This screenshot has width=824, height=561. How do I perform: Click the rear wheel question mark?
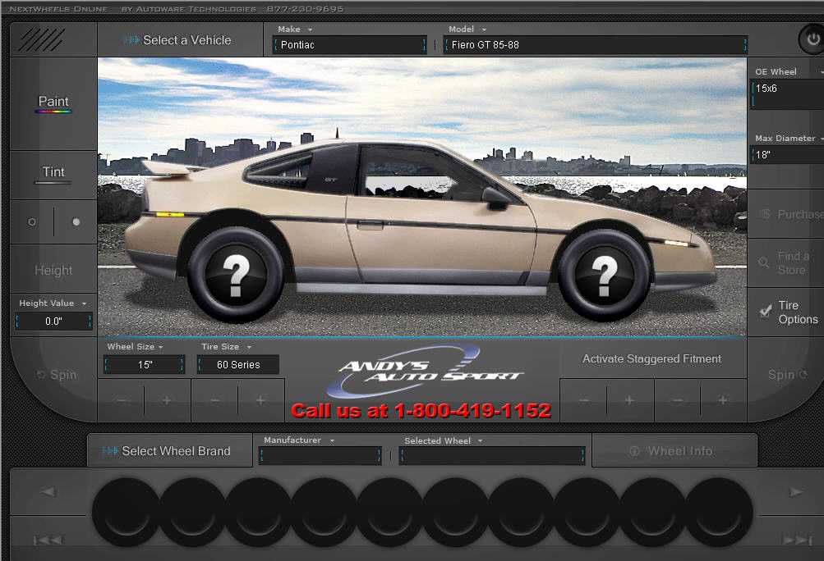coord(236,275)
